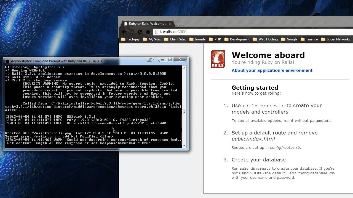Click the Command Prompt title bar text
The image size is (353, 198).
tap(57, 61)
